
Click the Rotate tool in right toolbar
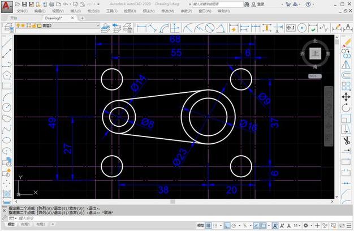coord(346,108)
